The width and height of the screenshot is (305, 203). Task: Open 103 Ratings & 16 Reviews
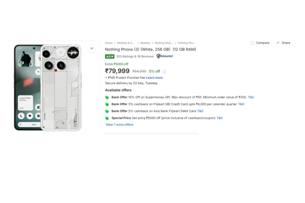135,56
